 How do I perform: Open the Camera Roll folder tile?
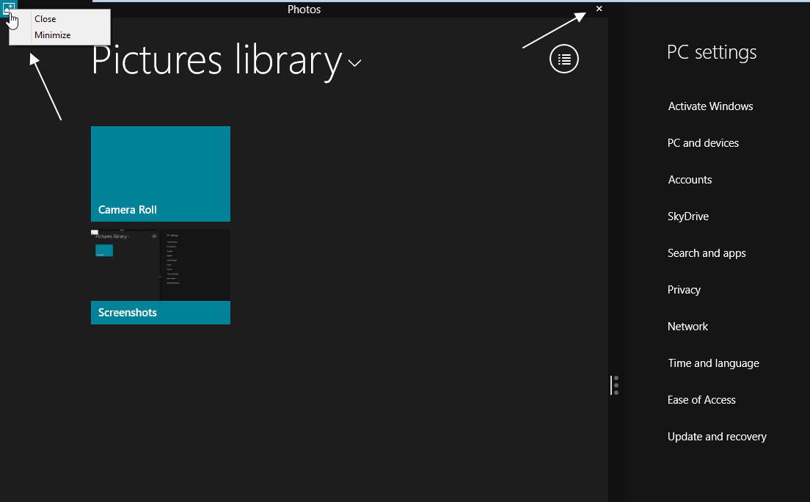(161, 174)
